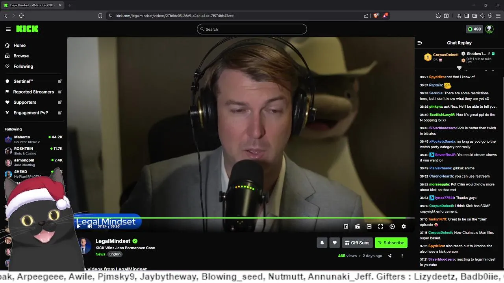
Task: Open the user profile avatar menu
Action: [x=489, y=29]
